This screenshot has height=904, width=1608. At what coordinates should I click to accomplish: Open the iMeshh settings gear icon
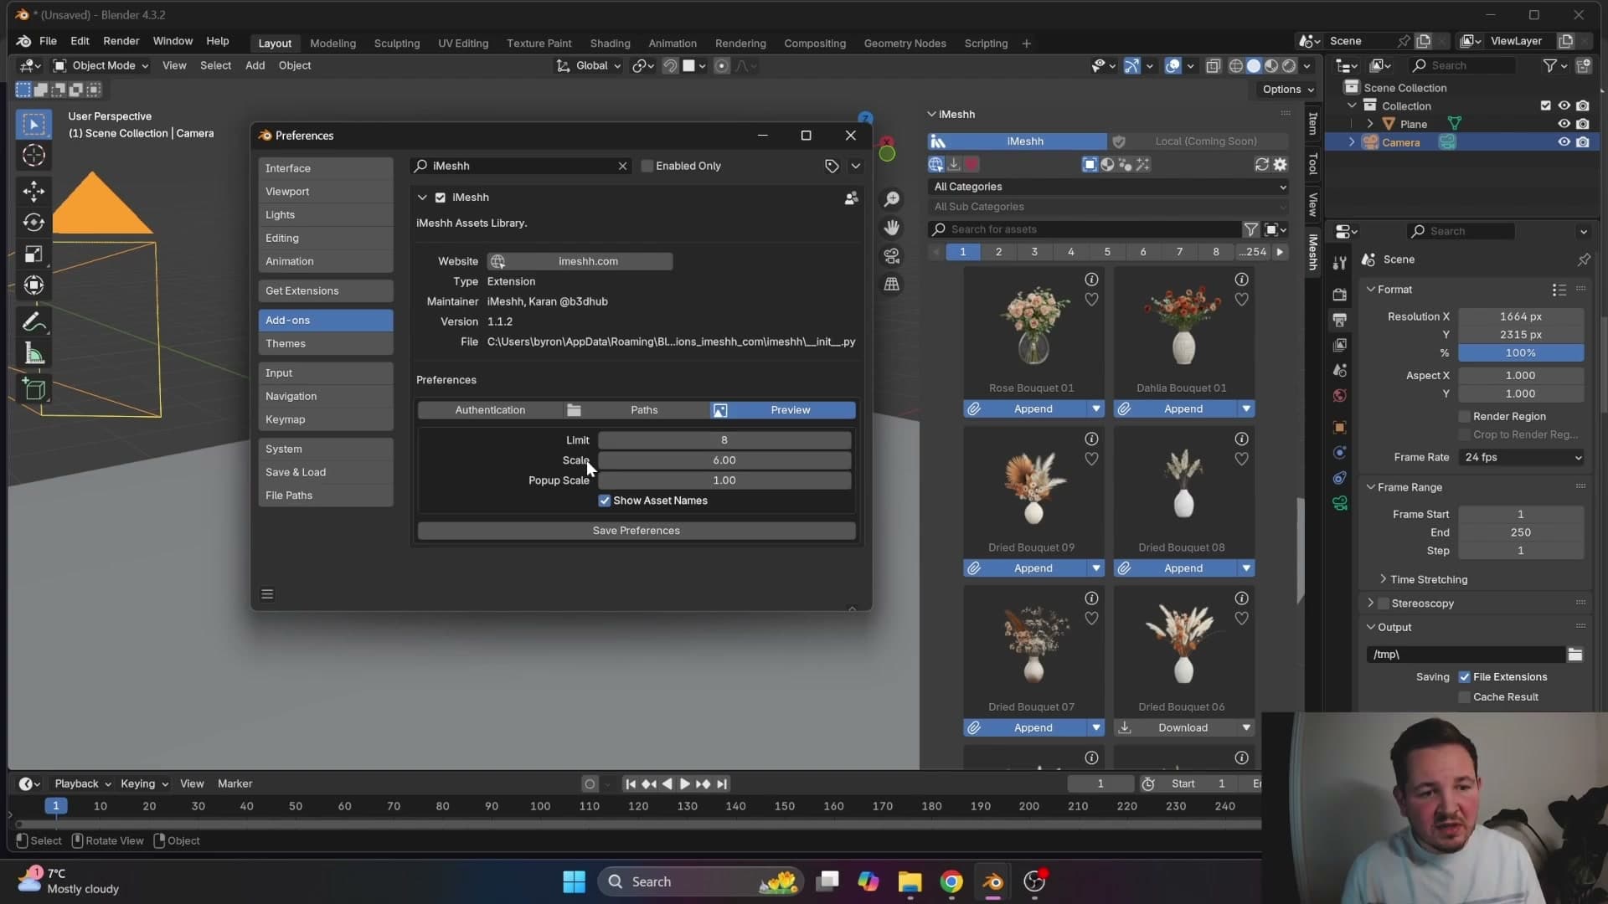pyautogui.click(x=1280, y=165)
